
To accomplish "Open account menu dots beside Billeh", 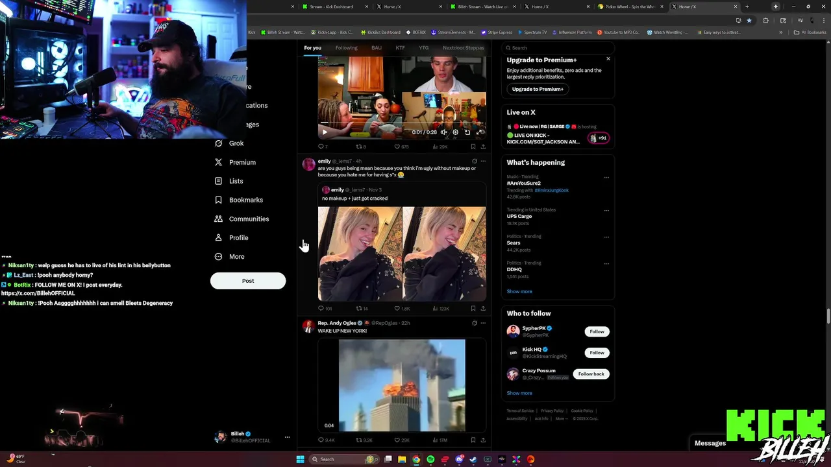I will [287, 437].
